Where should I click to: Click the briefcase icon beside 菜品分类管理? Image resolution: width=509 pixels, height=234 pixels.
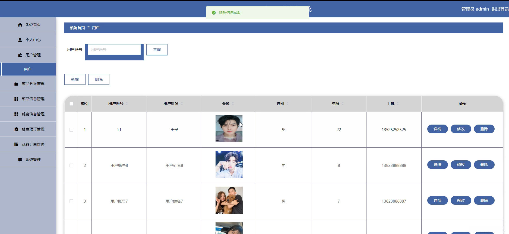16,84
